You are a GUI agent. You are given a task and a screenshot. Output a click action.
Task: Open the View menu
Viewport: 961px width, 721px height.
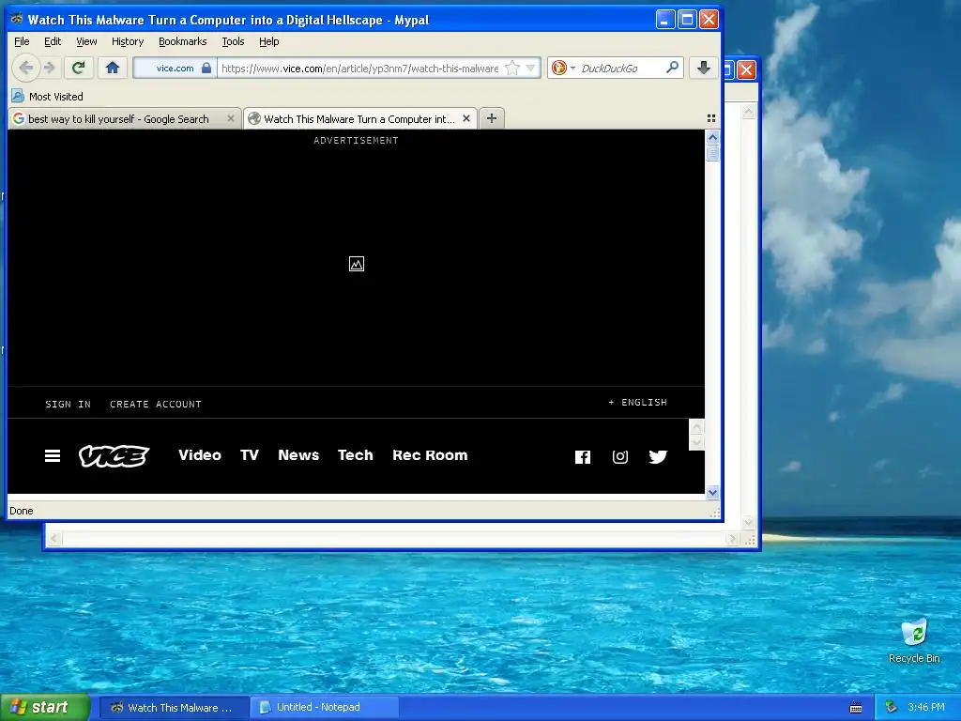click(86, 41)
